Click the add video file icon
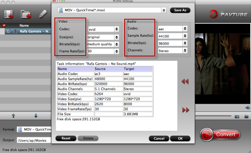The height and width of the screenshot is (153, 251). [x=9, y=14]
